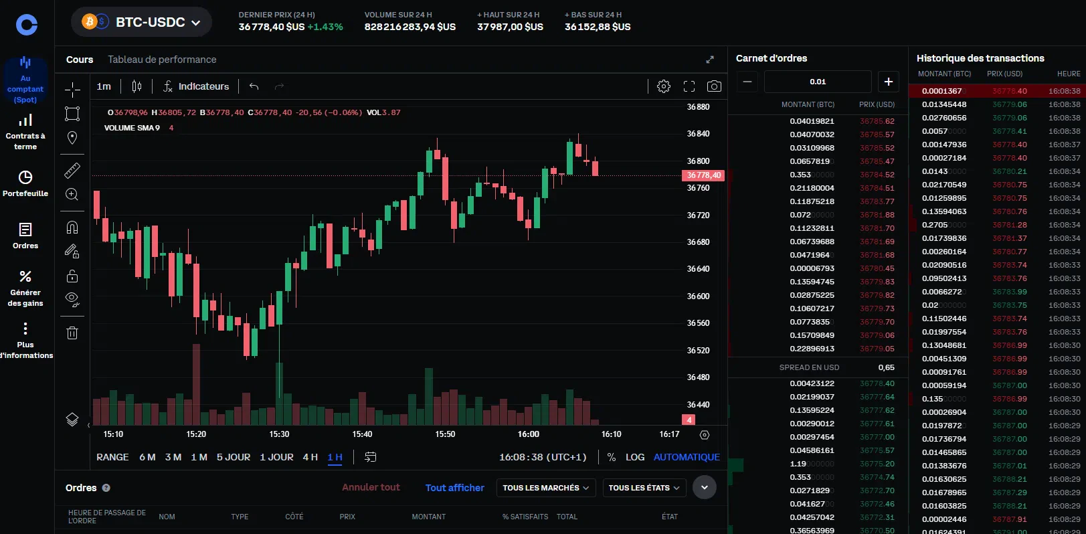Select the zoom in tool
Image resolution: width=1086 pixels, height=534 pixels.
tap(72, 195)
